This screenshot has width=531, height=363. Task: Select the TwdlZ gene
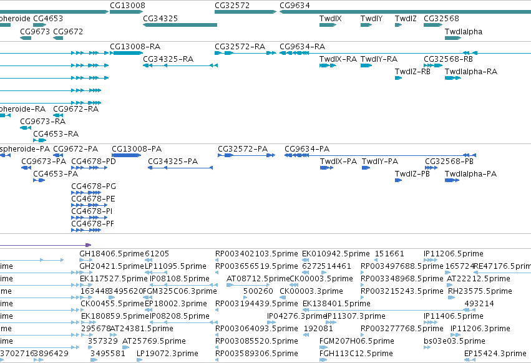pos(398,25)
